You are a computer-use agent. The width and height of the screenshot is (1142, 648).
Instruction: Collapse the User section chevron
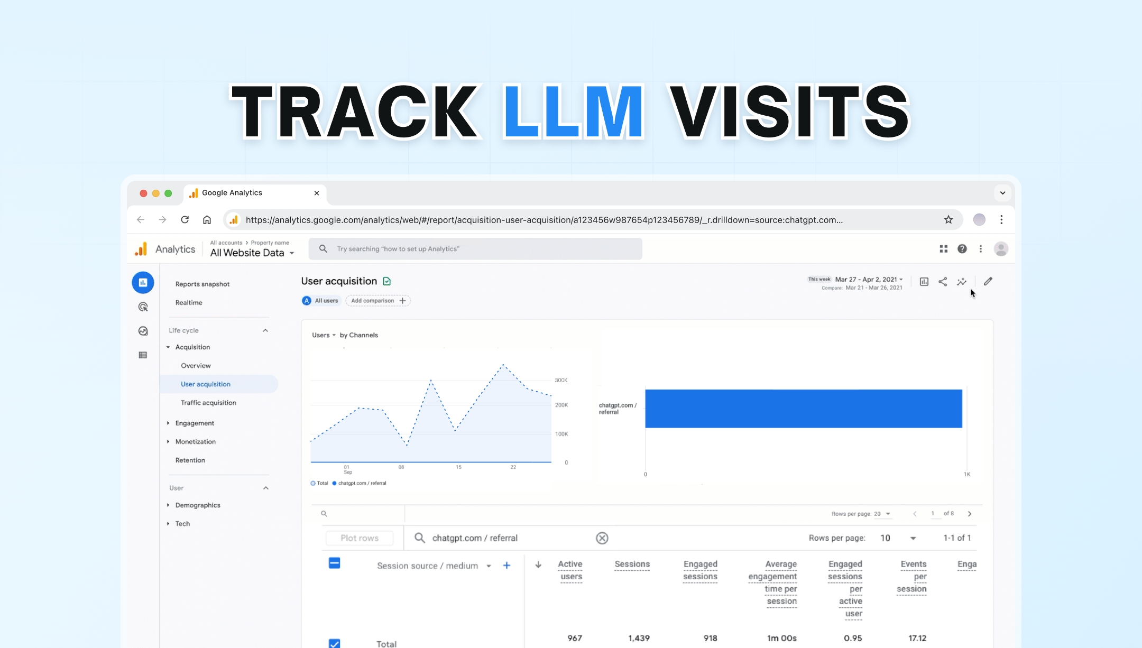(x=266, y=488)
